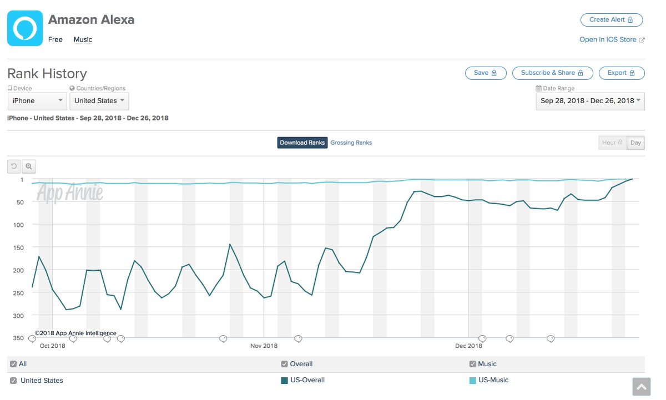The width and height of the screenshot is (666, 400).
Task: Click the Music category link
Action: (x=83, y=40)
